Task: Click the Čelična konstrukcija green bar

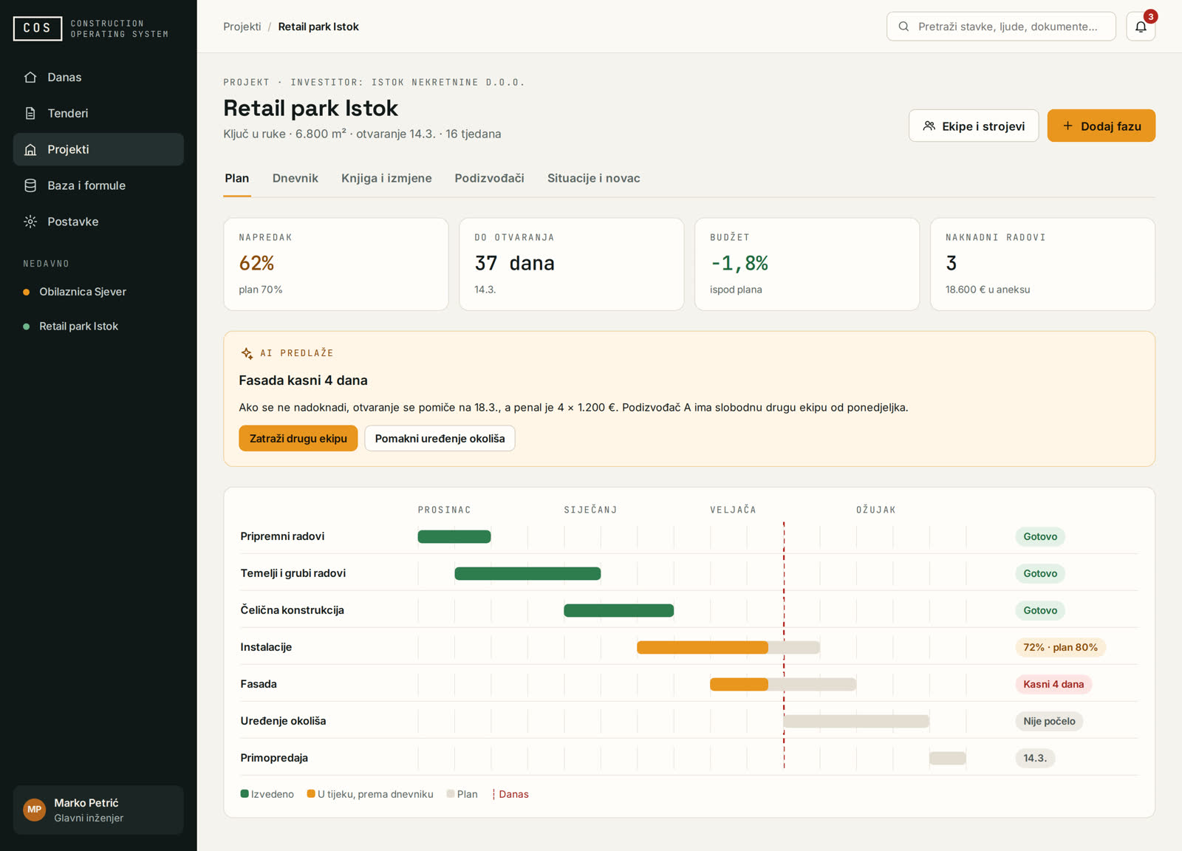Action: (619, 610)
